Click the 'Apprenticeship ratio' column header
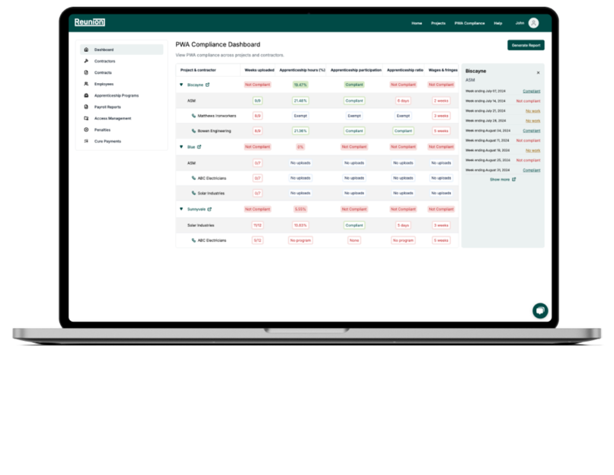 point(405,70)
